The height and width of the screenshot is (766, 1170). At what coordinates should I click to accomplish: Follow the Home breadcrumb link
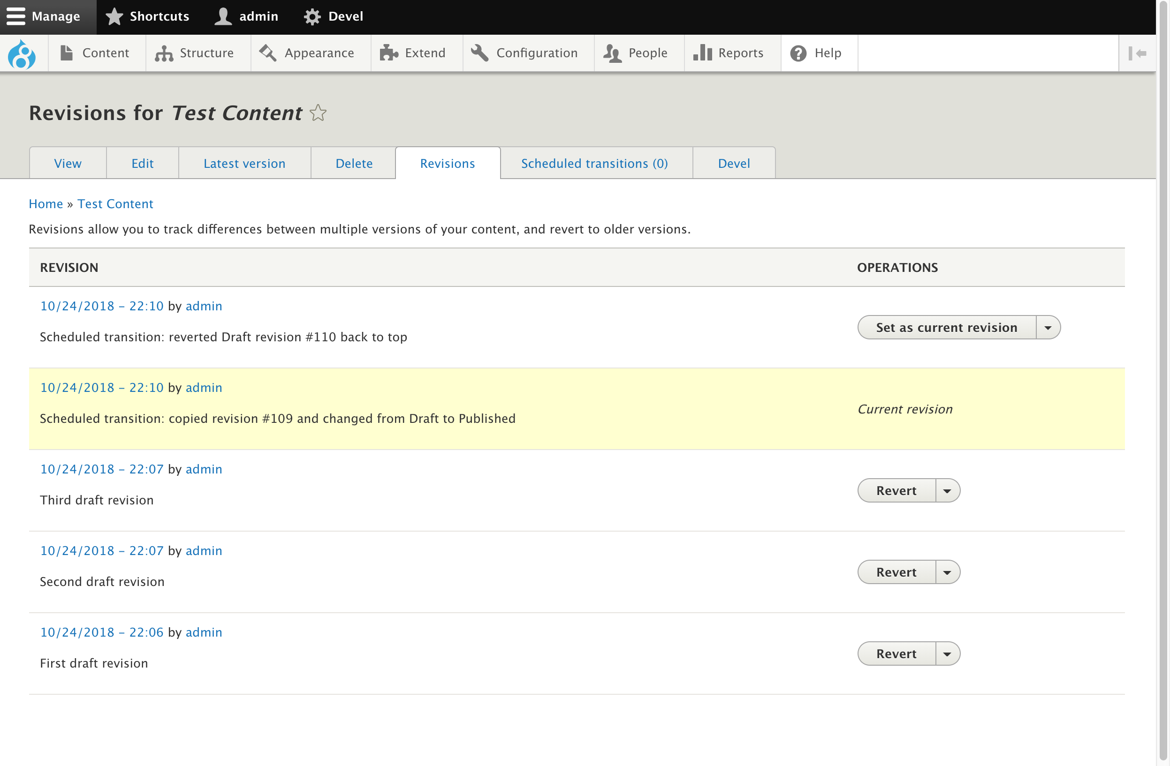coord(46,204)
